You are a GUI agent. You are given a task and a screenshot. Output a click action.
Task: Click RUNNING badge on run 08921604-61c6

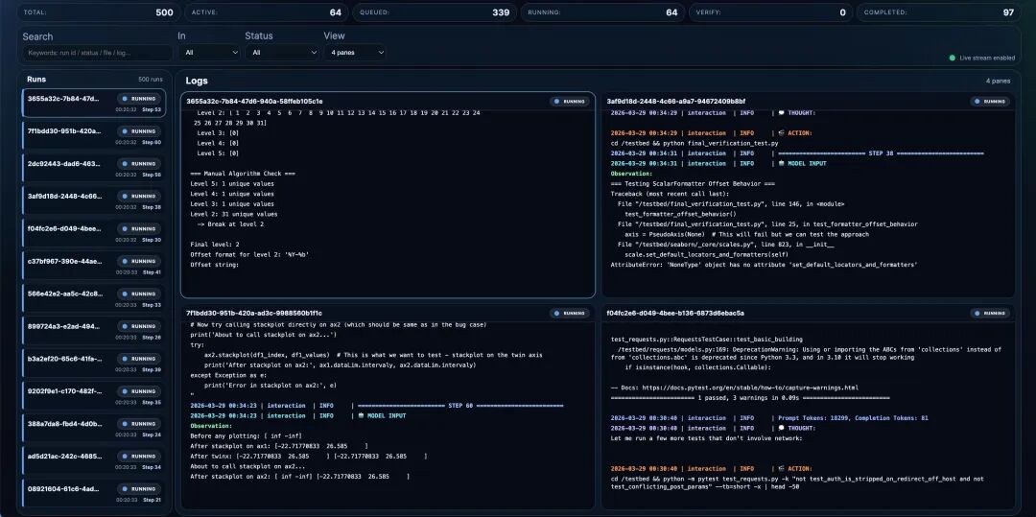[139, 489]
